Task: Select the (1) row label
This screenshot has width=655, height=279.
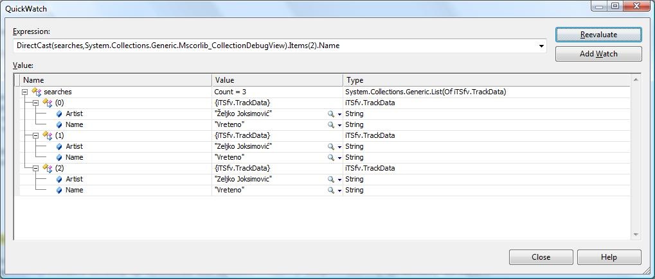Action: point(59,135)
